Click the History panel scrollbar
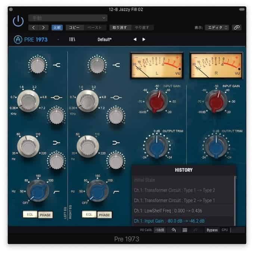The image size is (254, 253). [235, 201]
